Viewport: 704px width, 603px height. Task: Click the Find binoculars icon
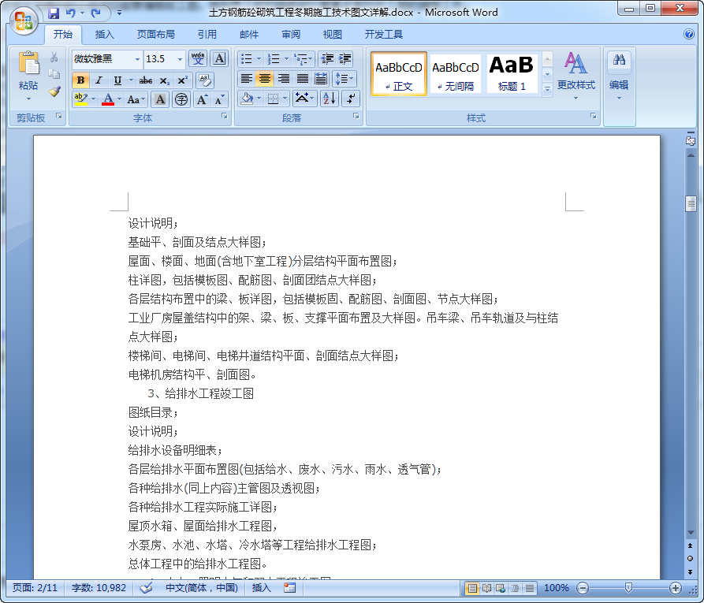click(619, 61)
